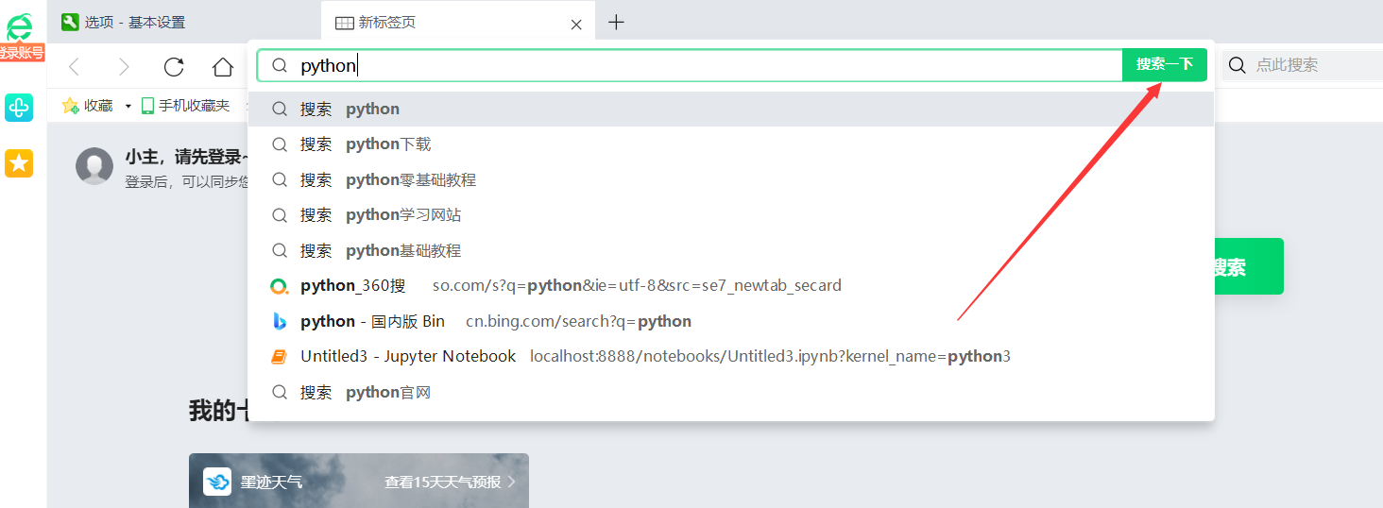This screenshot has height=508, width=1383.
Task: Open the 手机收藏夹 bookmark folder
Action: tap(185, 106)
